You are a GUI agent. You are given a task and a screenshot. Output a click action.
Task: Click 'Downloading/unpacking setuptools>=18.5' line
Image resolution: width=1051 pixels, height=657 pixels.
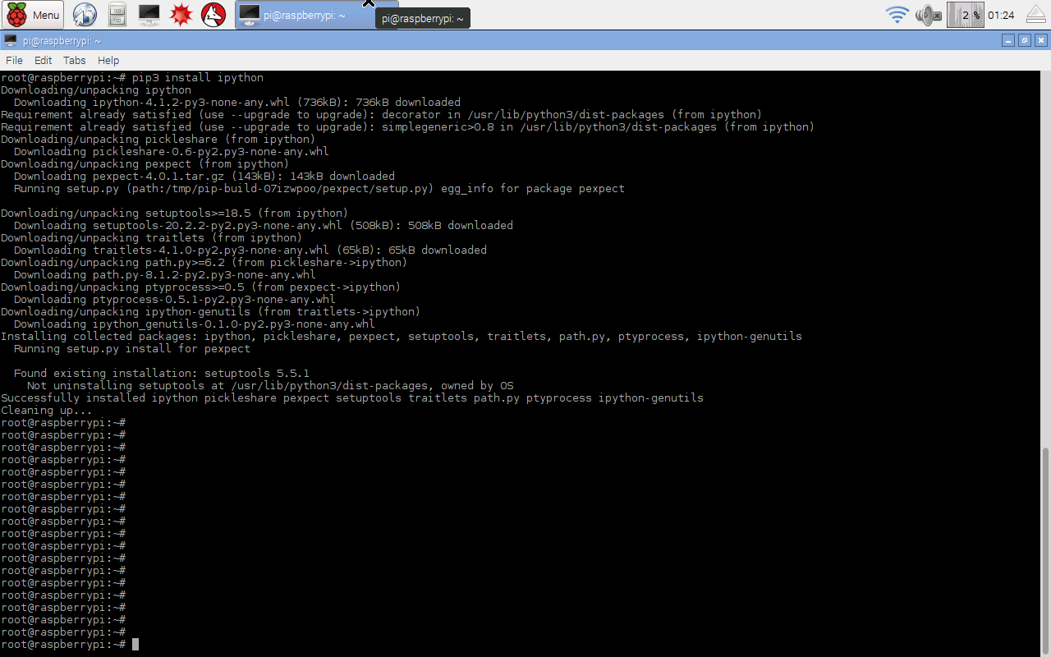(x=175, y=214)
